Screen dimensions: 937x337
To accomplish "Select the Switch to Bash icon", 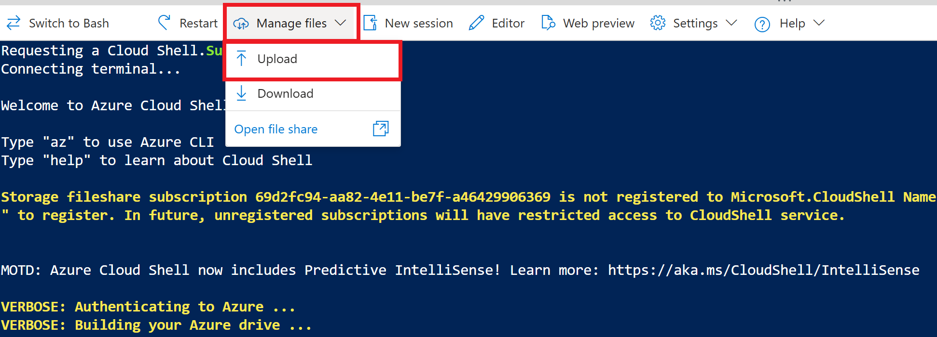I will (13, 23).
